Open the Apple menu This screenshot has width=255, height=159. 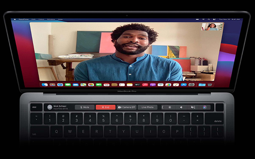pos(15,20)
